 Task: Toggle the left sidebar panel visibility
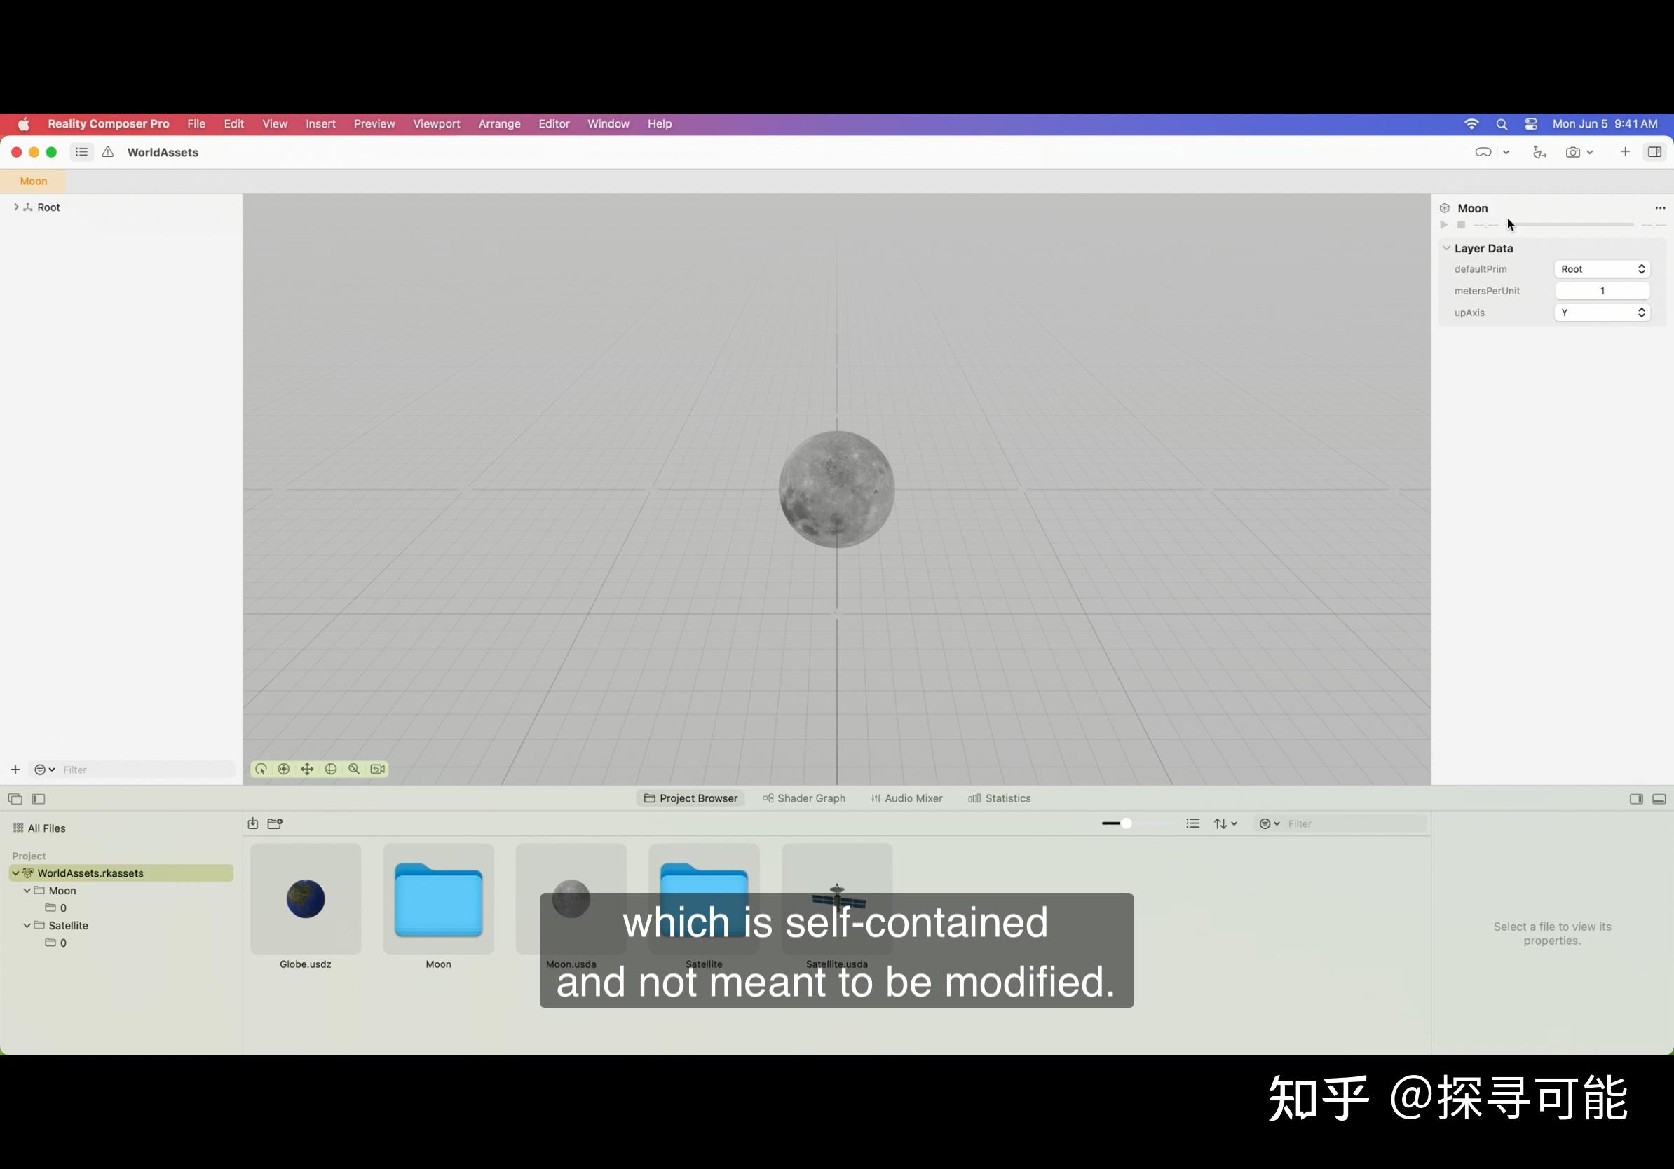(39, 799)
